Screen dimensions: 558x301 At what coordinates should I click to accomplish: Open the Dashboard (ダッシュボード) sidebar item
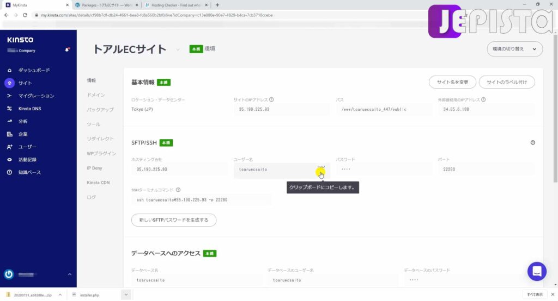pos(34,70)
